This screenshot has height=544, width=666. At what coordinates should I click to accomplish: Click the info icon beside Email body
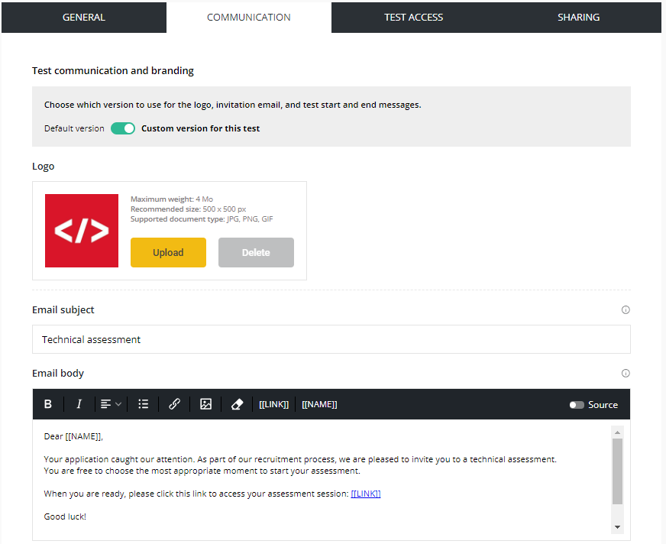tap(626, 374)
